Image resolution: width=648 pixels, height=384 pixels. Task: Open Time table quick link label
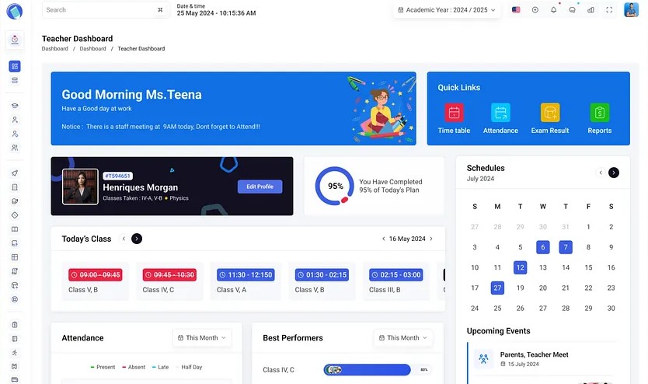point(454,131)
